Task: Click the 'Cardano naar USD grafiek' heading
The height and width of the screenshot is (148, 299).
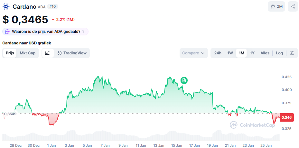Action: [x=27, y=43]
